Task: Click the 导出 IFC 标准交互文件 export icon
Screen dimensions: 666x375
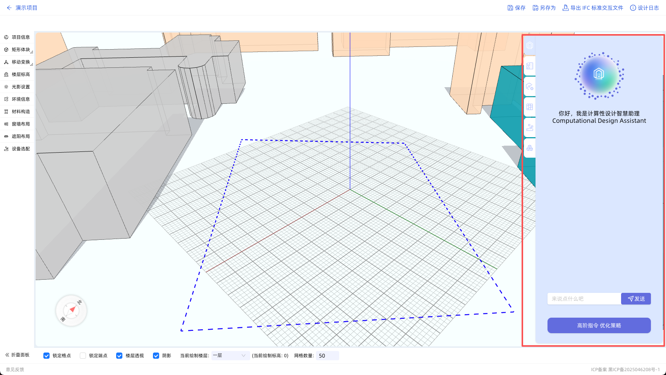Action: click(x=566, y=8)
